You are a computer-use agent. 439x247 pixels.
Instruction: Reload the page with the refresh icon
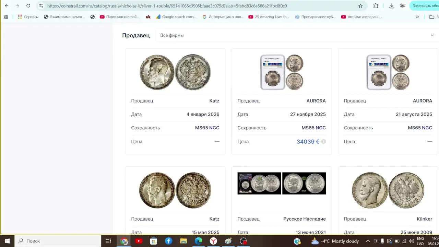(28, 6)
